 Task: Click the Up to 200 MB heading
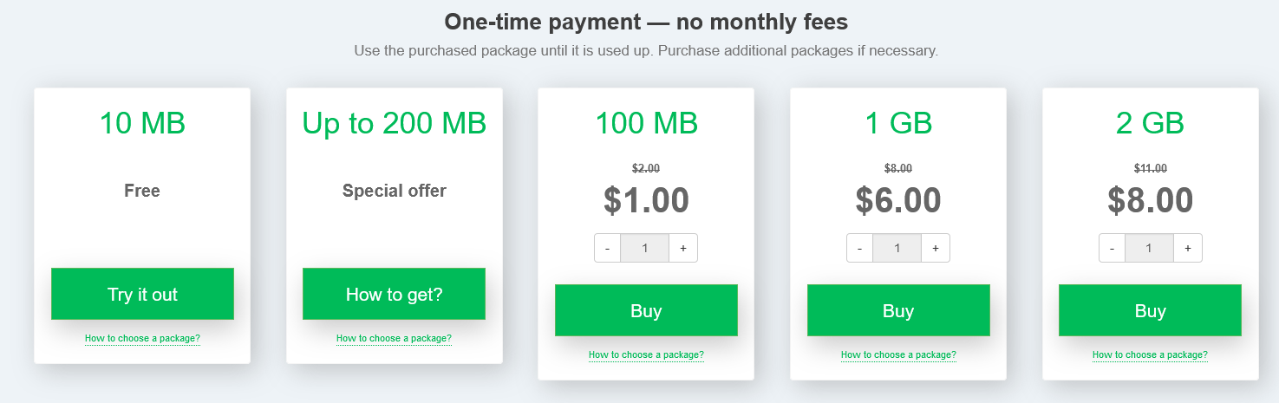pos(394,123)
